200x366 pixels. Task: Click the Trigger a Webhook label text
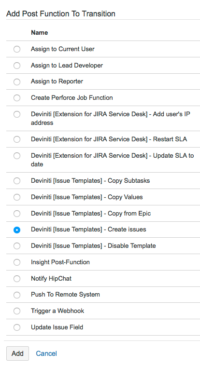(x=57, y=311)
